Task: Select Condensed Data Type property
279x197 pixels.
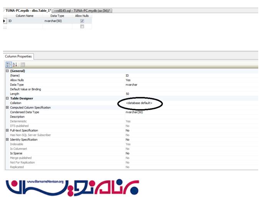Action: click(x=25, y=112)
